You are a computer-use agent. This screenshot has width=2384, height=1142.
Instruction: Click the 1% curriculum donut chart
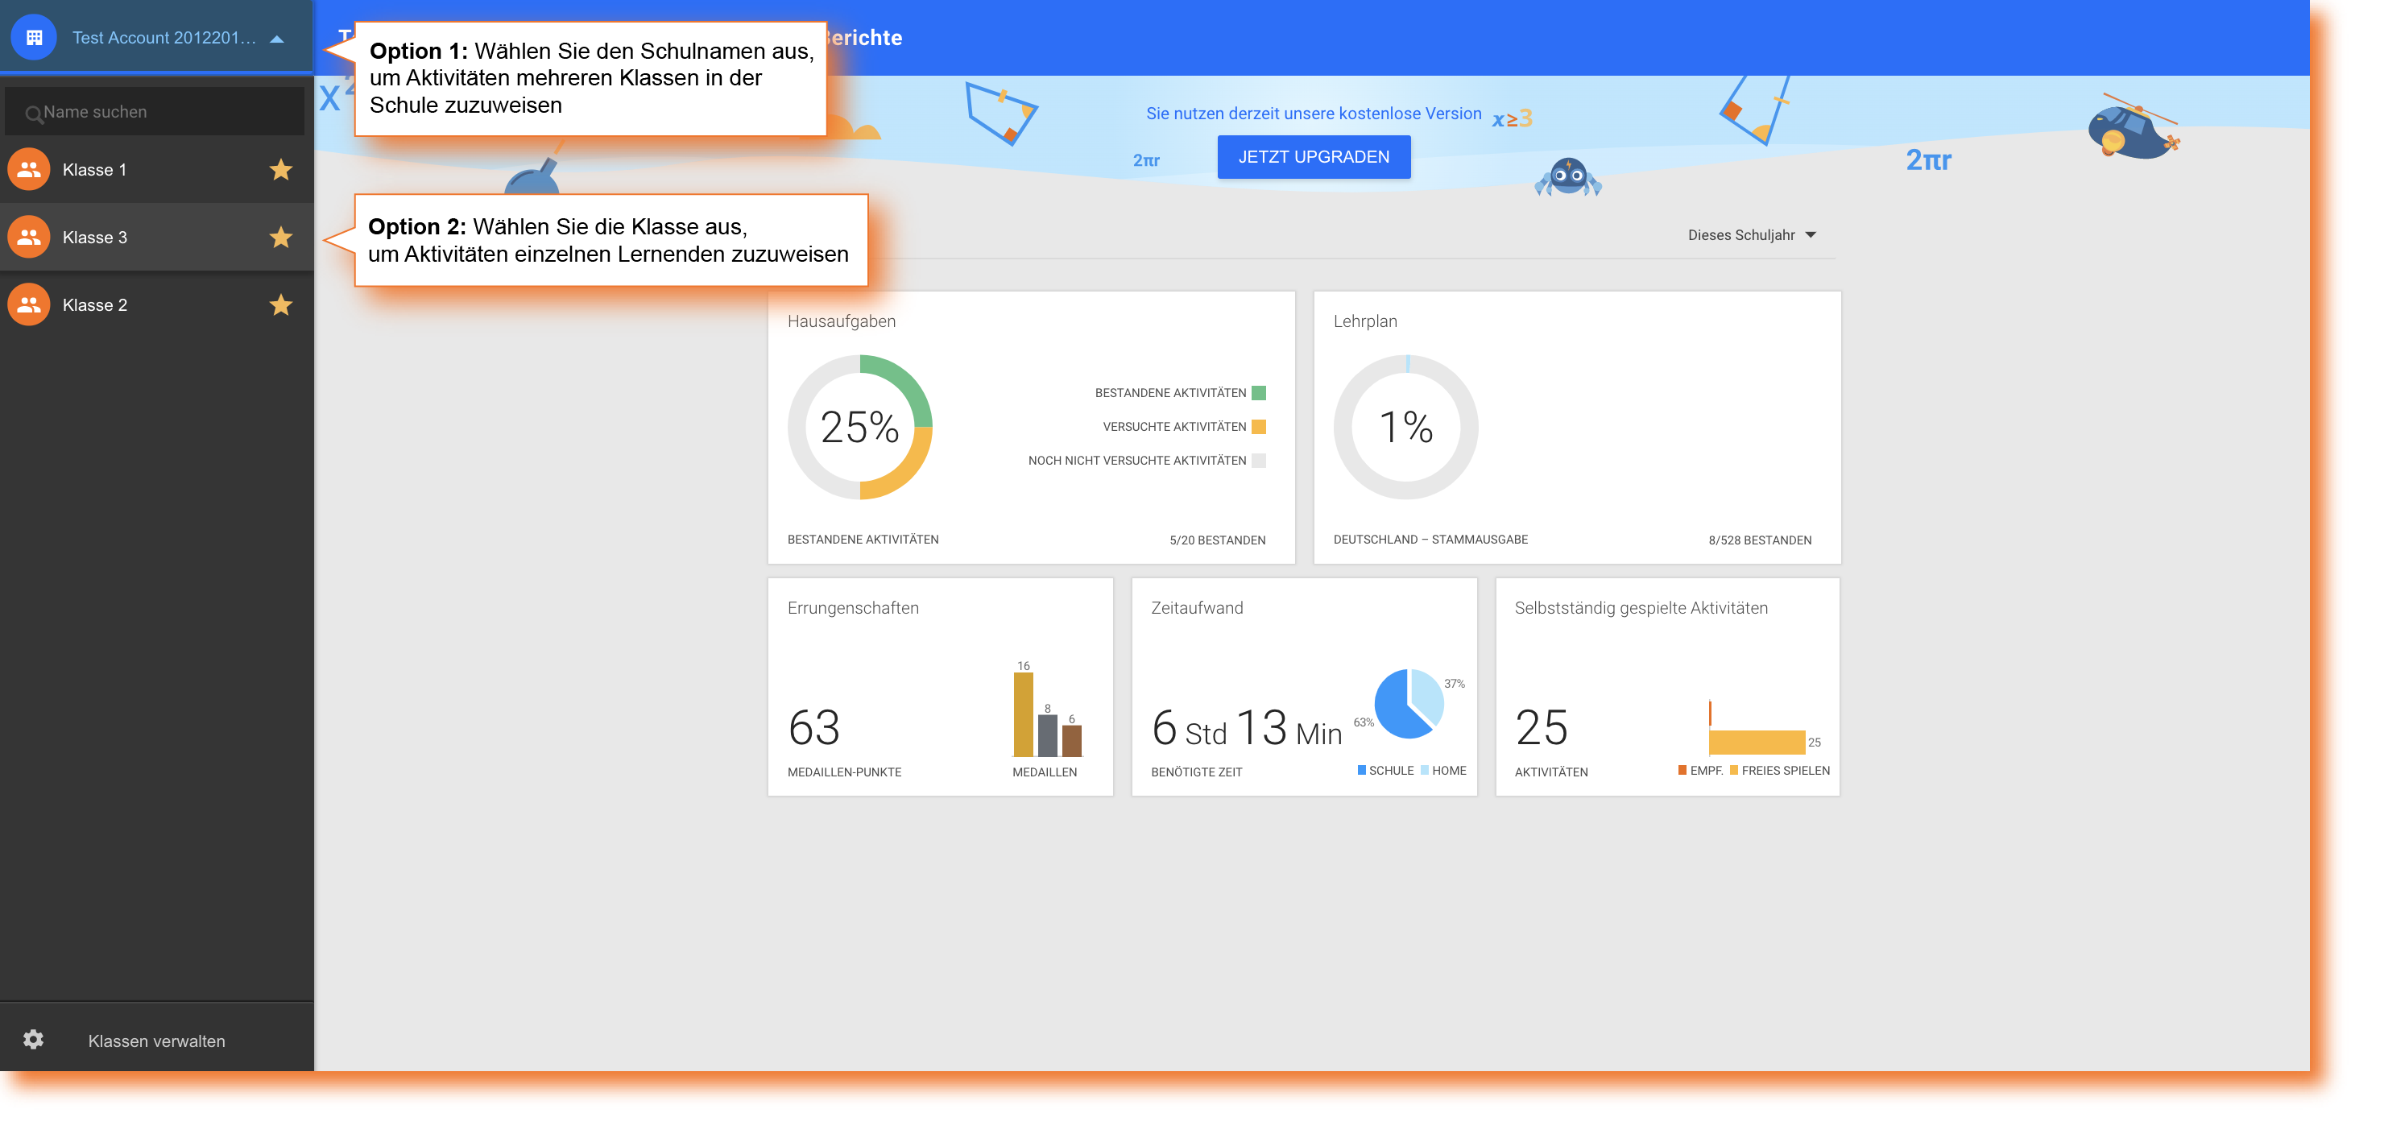(x=1405, y=427)
